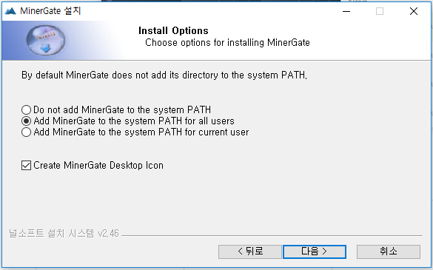Select 'Do not add MinerGate to the system PATH'

point(26,110)
